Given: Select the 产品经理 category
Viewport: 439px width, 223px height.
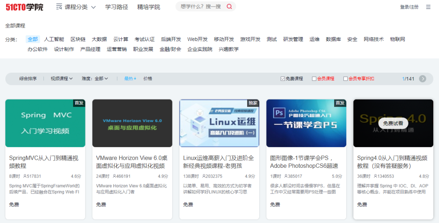Looking at the screenshot, I should [x=90, y=49].
